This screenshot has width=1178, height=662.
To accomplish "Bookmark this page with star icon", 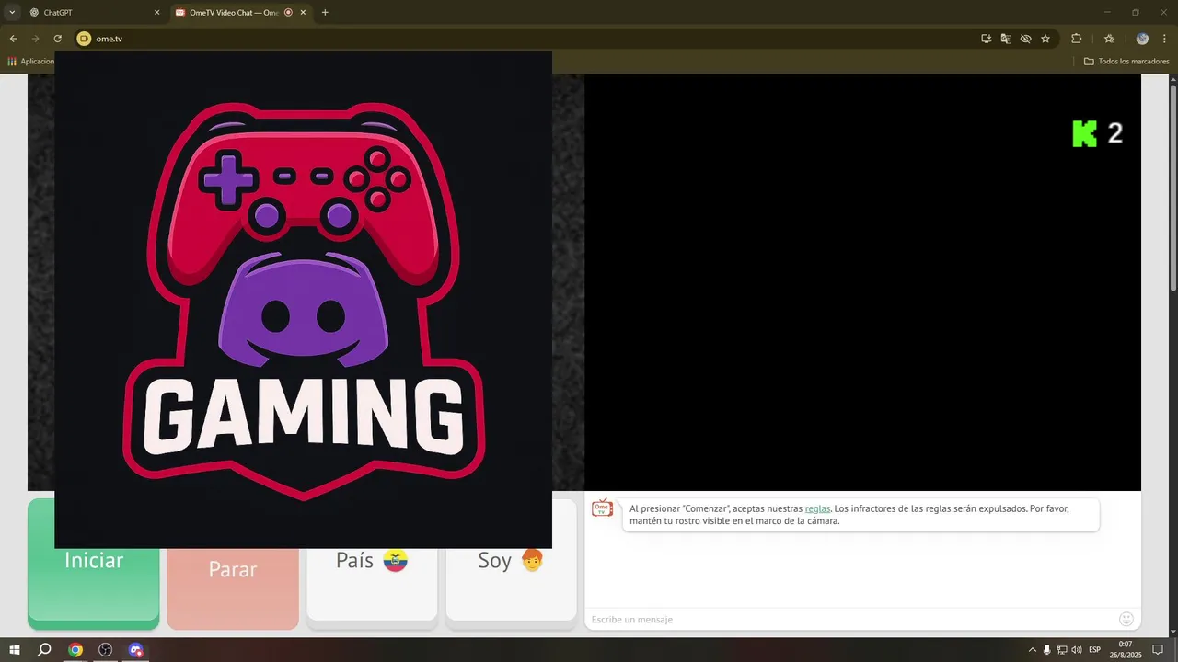I will point(1045,39).
